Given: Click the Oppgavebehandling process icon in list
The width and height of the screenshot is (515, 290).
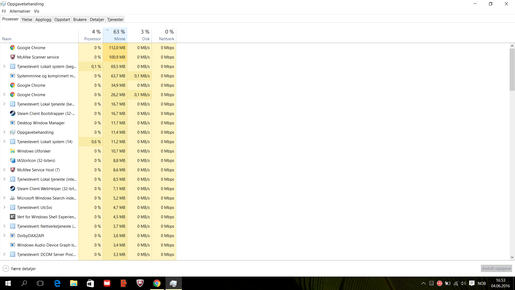Looking at the screenshot, I should click(x=13, y=132).
